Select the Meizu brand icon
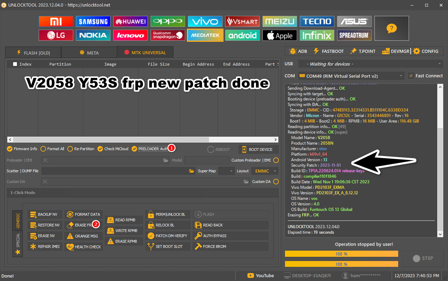The image size is (448, 281). (x=280, y=21)
